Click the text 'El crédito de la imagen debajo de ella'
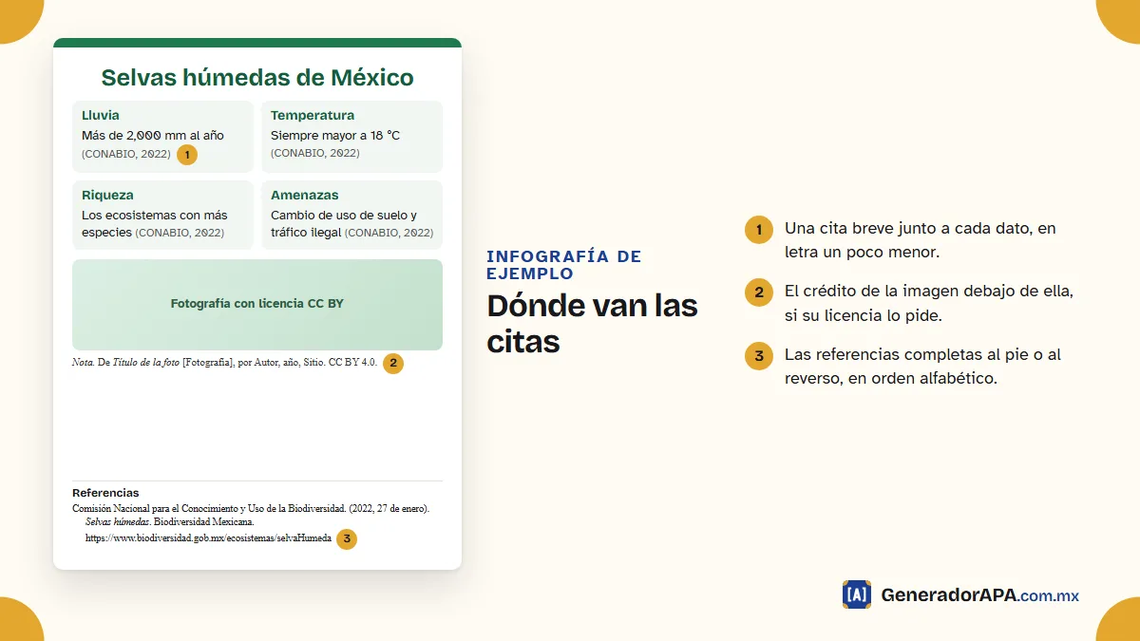 [x=929, y=292]
